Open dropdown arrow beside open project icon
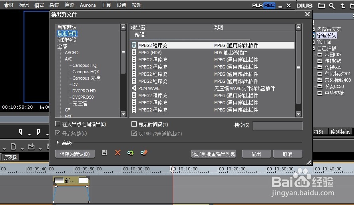Screen dimensions: 354x205 (40, 149)
